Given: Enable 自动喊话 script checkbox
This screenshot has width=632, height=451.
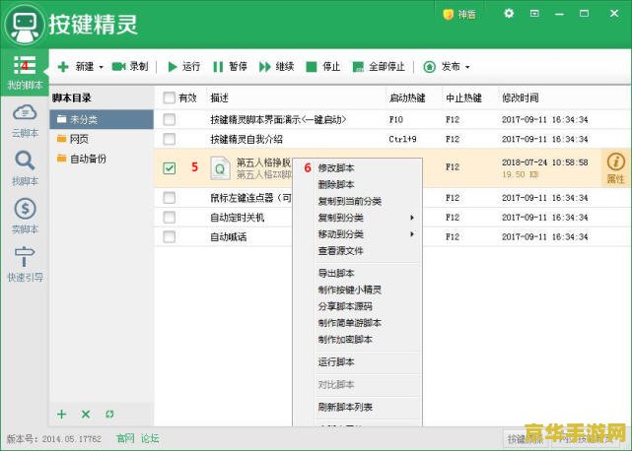Looking at the screenshot, I should tap(170, 236).
